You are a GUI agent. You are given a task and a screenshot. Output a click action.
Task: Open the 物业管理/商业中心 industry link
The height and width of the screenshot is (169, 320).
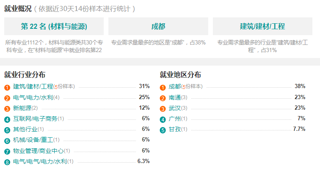38,151
